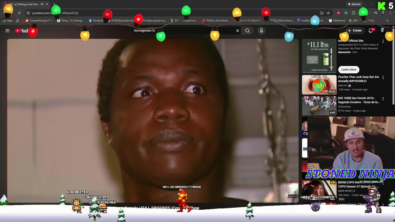
Task: Open 'Puzzles That Look Easy' video thumbnail
Action: (319, 85)
